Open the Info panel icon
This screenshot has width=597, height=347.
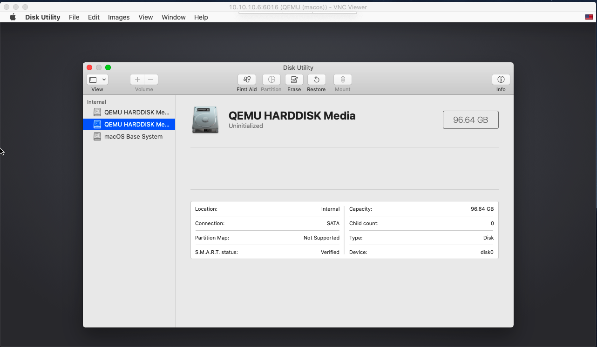[x=501, y=80]
